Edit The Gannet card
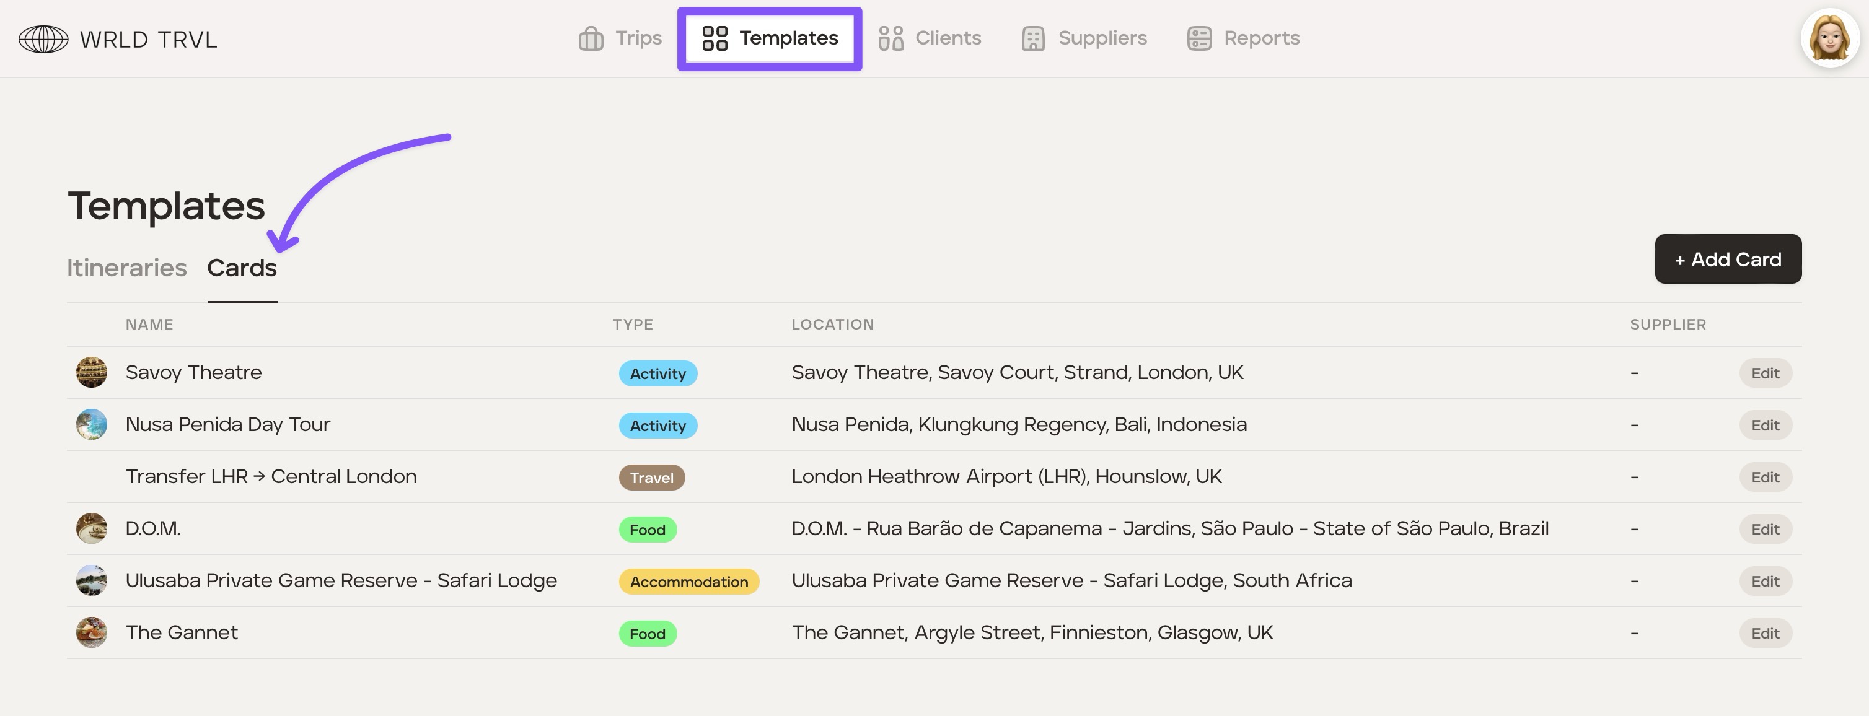The image size is (1869, 716). pos(1764,633)
